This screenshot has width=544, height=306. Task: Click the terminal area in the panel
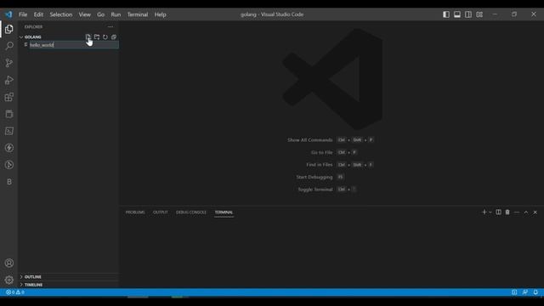point(331,253)
